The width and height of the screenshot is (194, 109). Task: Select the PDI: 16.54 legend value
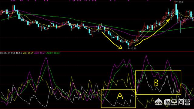16,53
